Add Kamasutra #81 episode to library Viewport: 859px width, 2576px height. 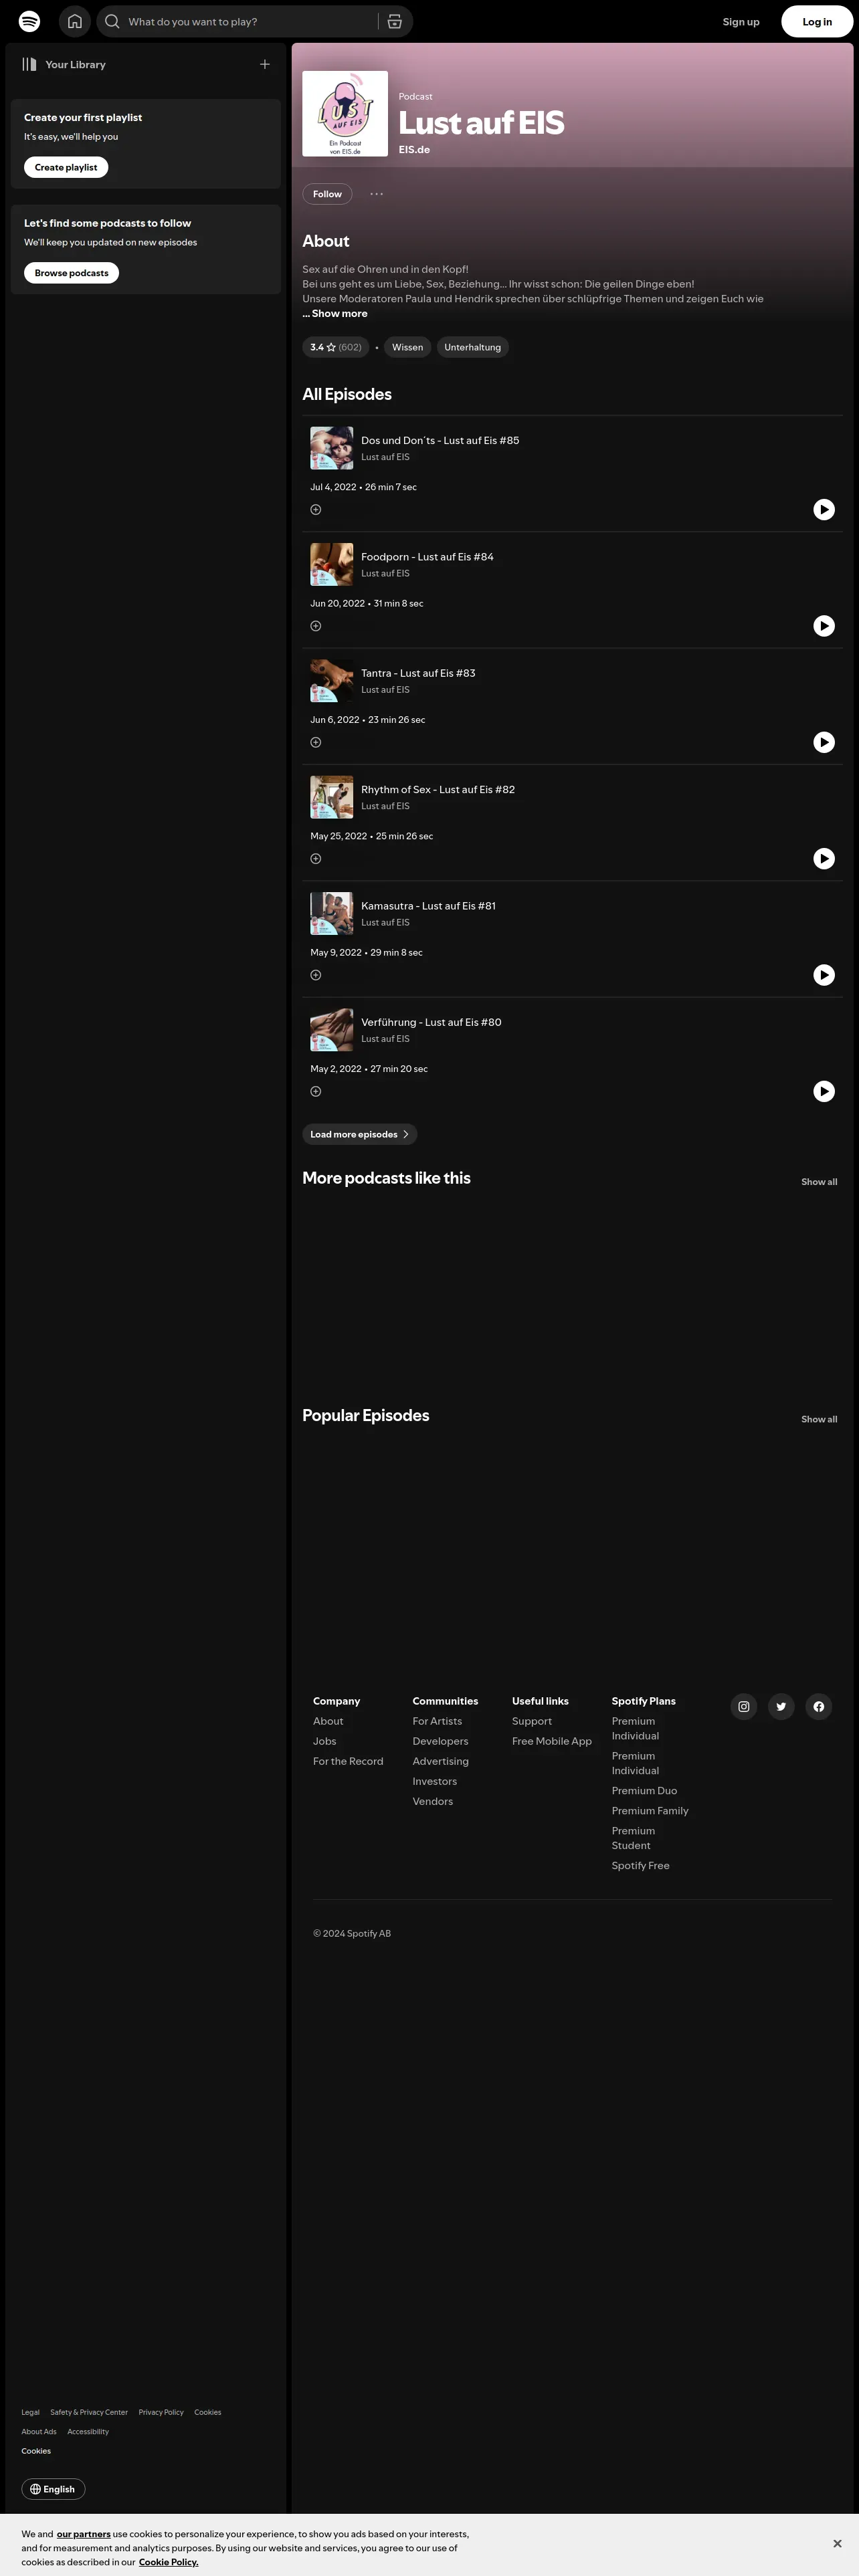point(316,975)
